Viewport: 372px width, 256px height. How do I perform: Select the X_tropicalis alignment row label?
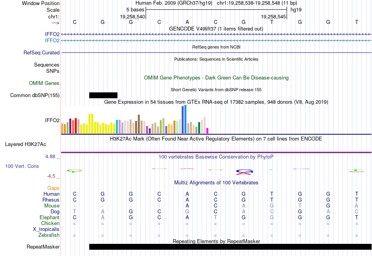pos(46,229)
